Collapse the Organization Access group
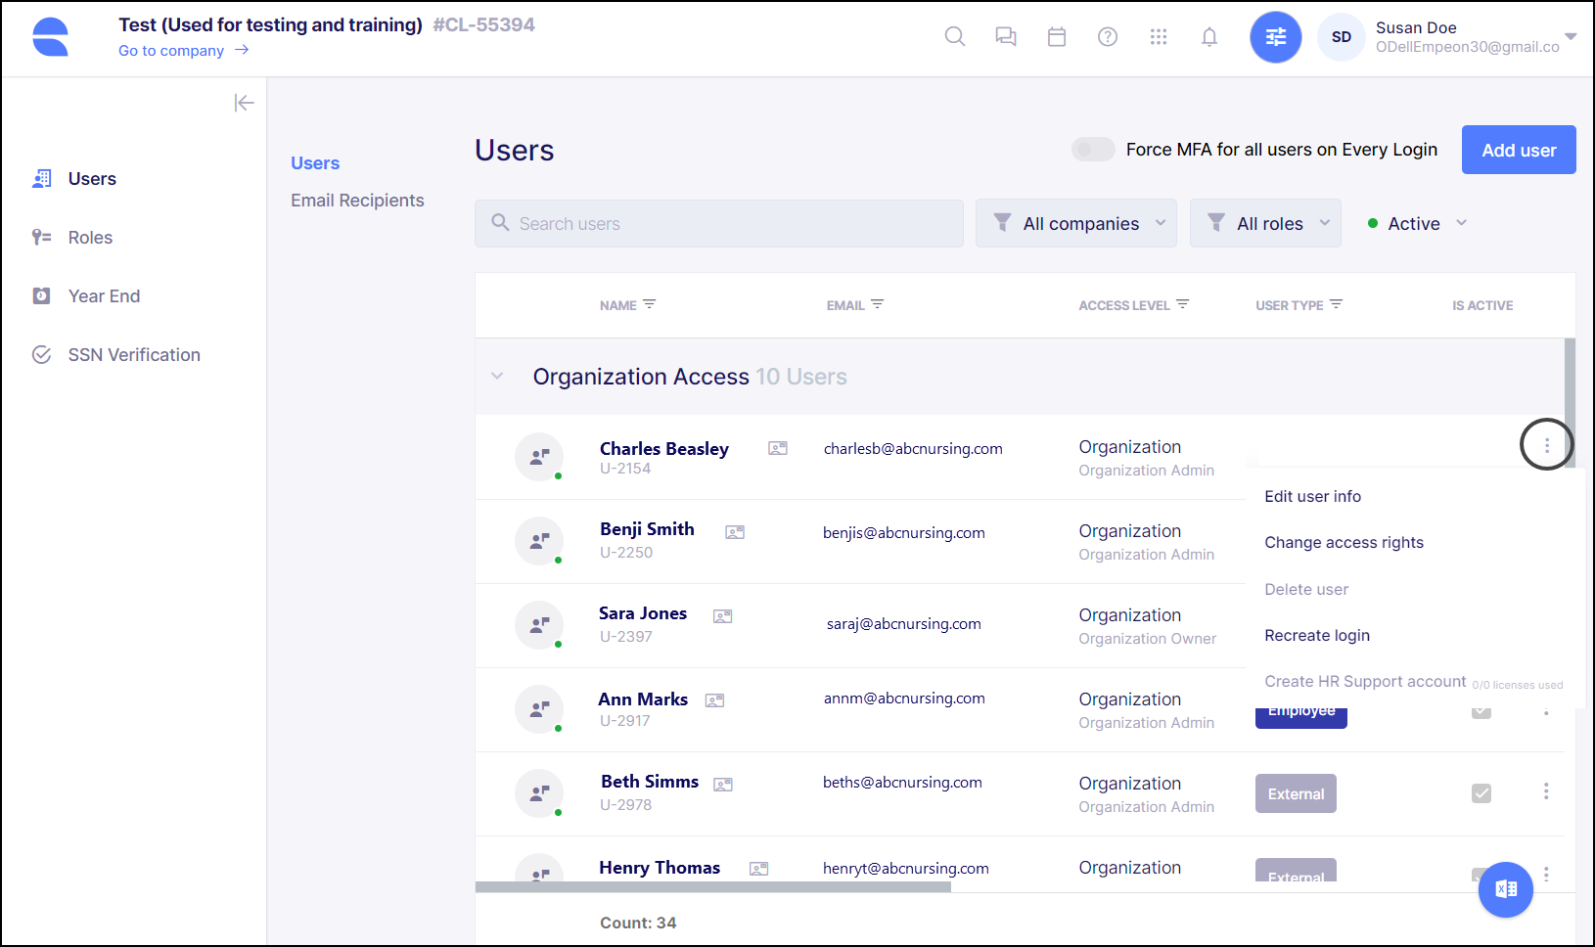The width and height of the screenshot is (1595, 947). [497, 376]
